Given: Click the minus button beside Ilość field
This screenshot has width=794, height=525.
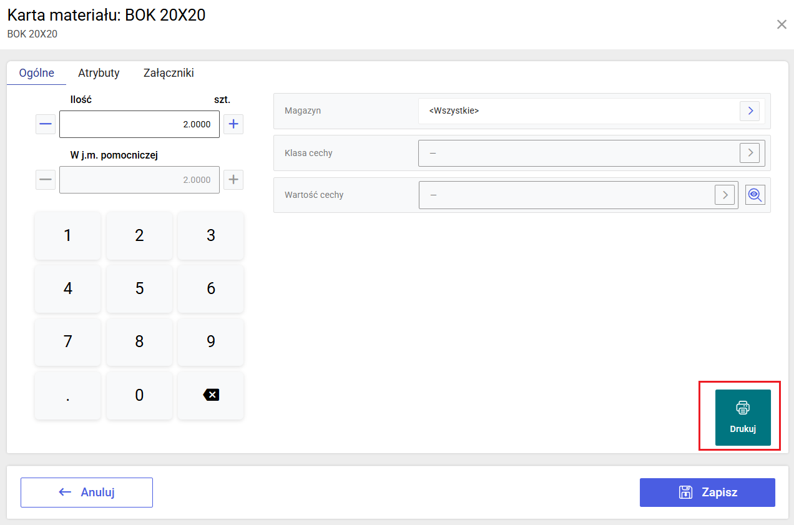Looking at the screenshot, I should pyautogui.click(x=46, y=124).
